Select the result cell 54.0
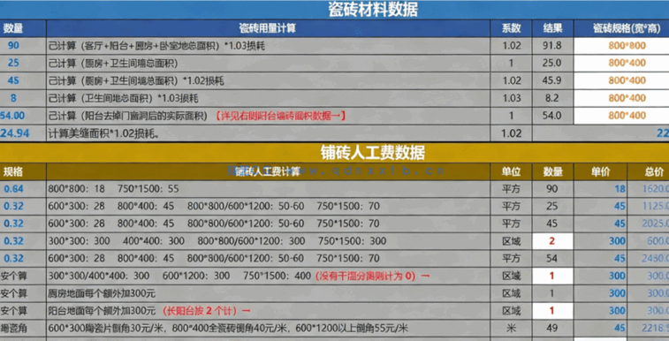The width and height of the screenshot is (669, 341). tap(552, 116)
